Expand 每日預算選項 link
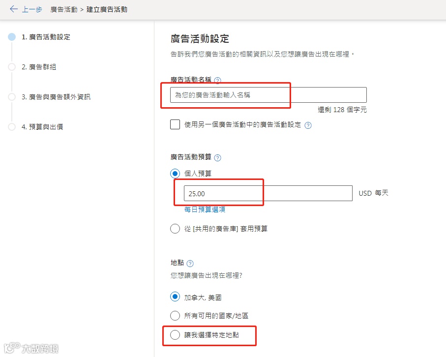446x357 pixels. click(205, 209)
